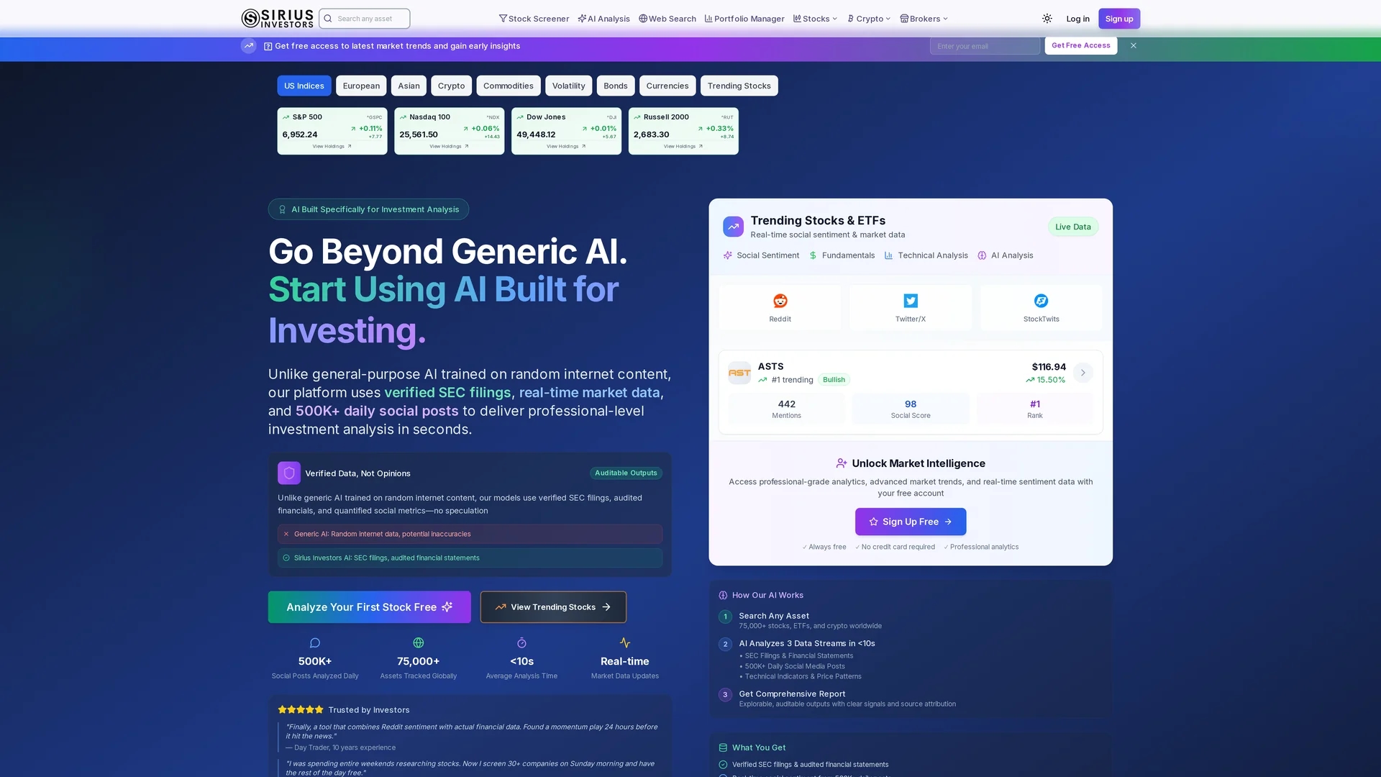Click the Sirius Investors logo
Screen dimensions: 1381x777
tap(277, 19)
